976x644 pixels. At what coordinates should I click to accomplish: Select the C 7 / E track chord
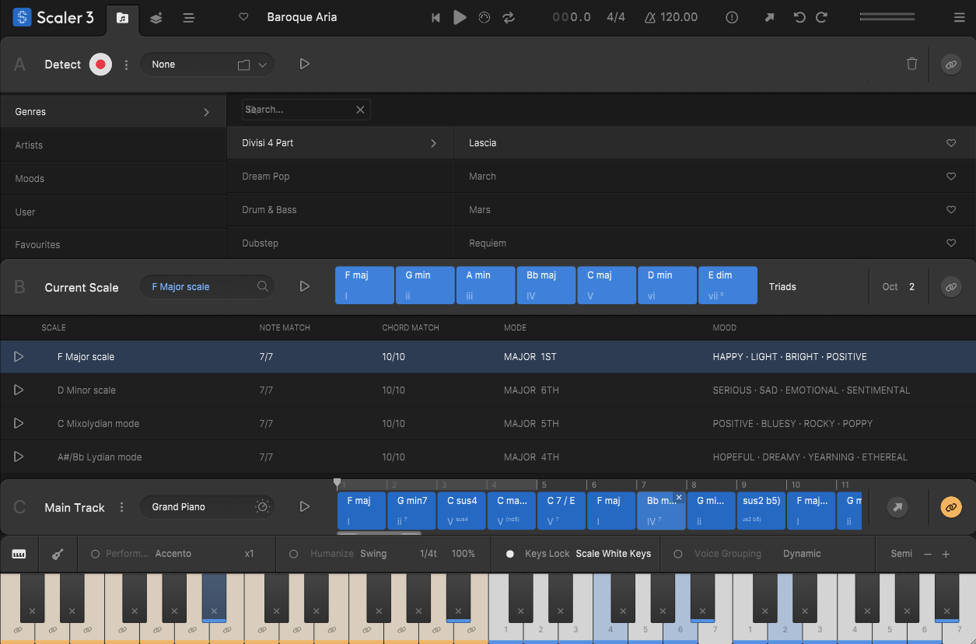(561, 510)
